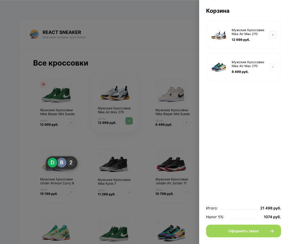Click the Налог 5%: label
The height and width of the screenshot is (244, 288).
point(215,217)
